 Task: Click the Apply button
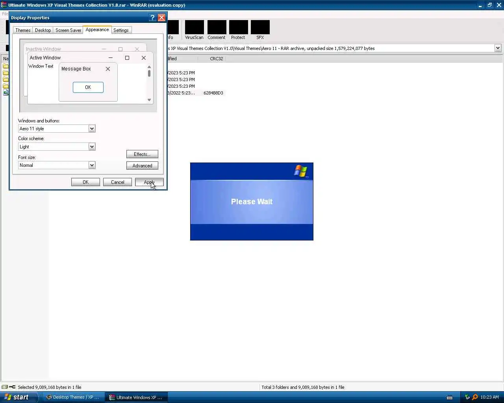coord(149,182)
